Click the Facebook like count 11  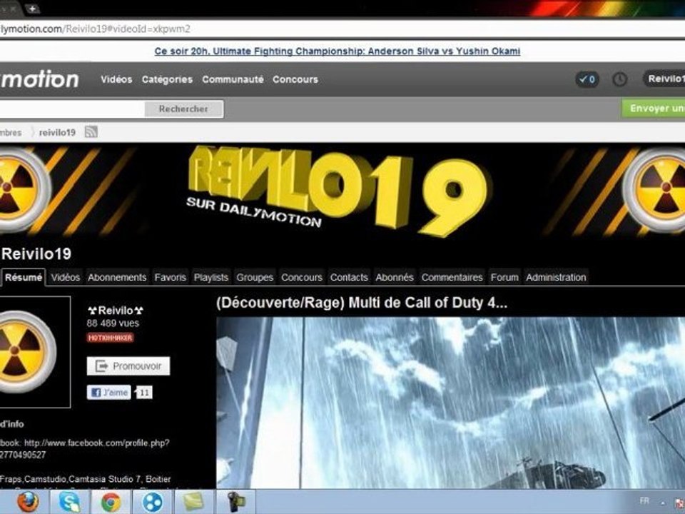pyautogui.click(x=144, y=393)
